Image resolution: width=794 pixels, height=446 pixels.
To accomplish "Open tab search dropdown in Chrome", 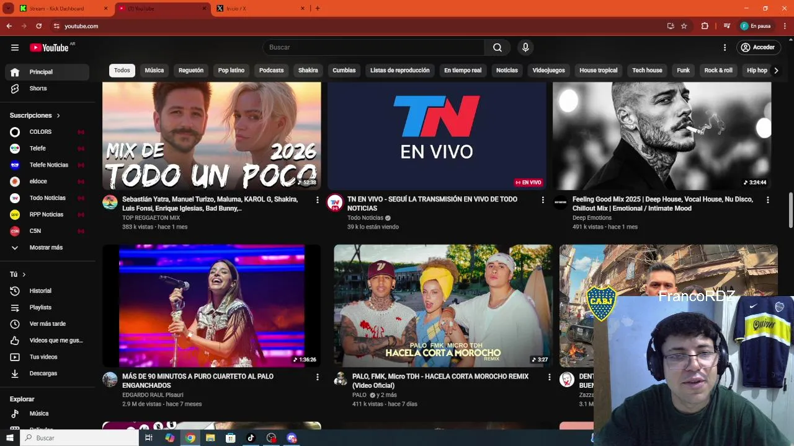I will pyautogui.click(x=9, y=8).
